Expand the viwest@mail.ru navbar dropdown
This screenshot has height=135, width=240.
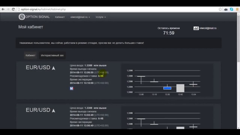(x=80, y=17)
